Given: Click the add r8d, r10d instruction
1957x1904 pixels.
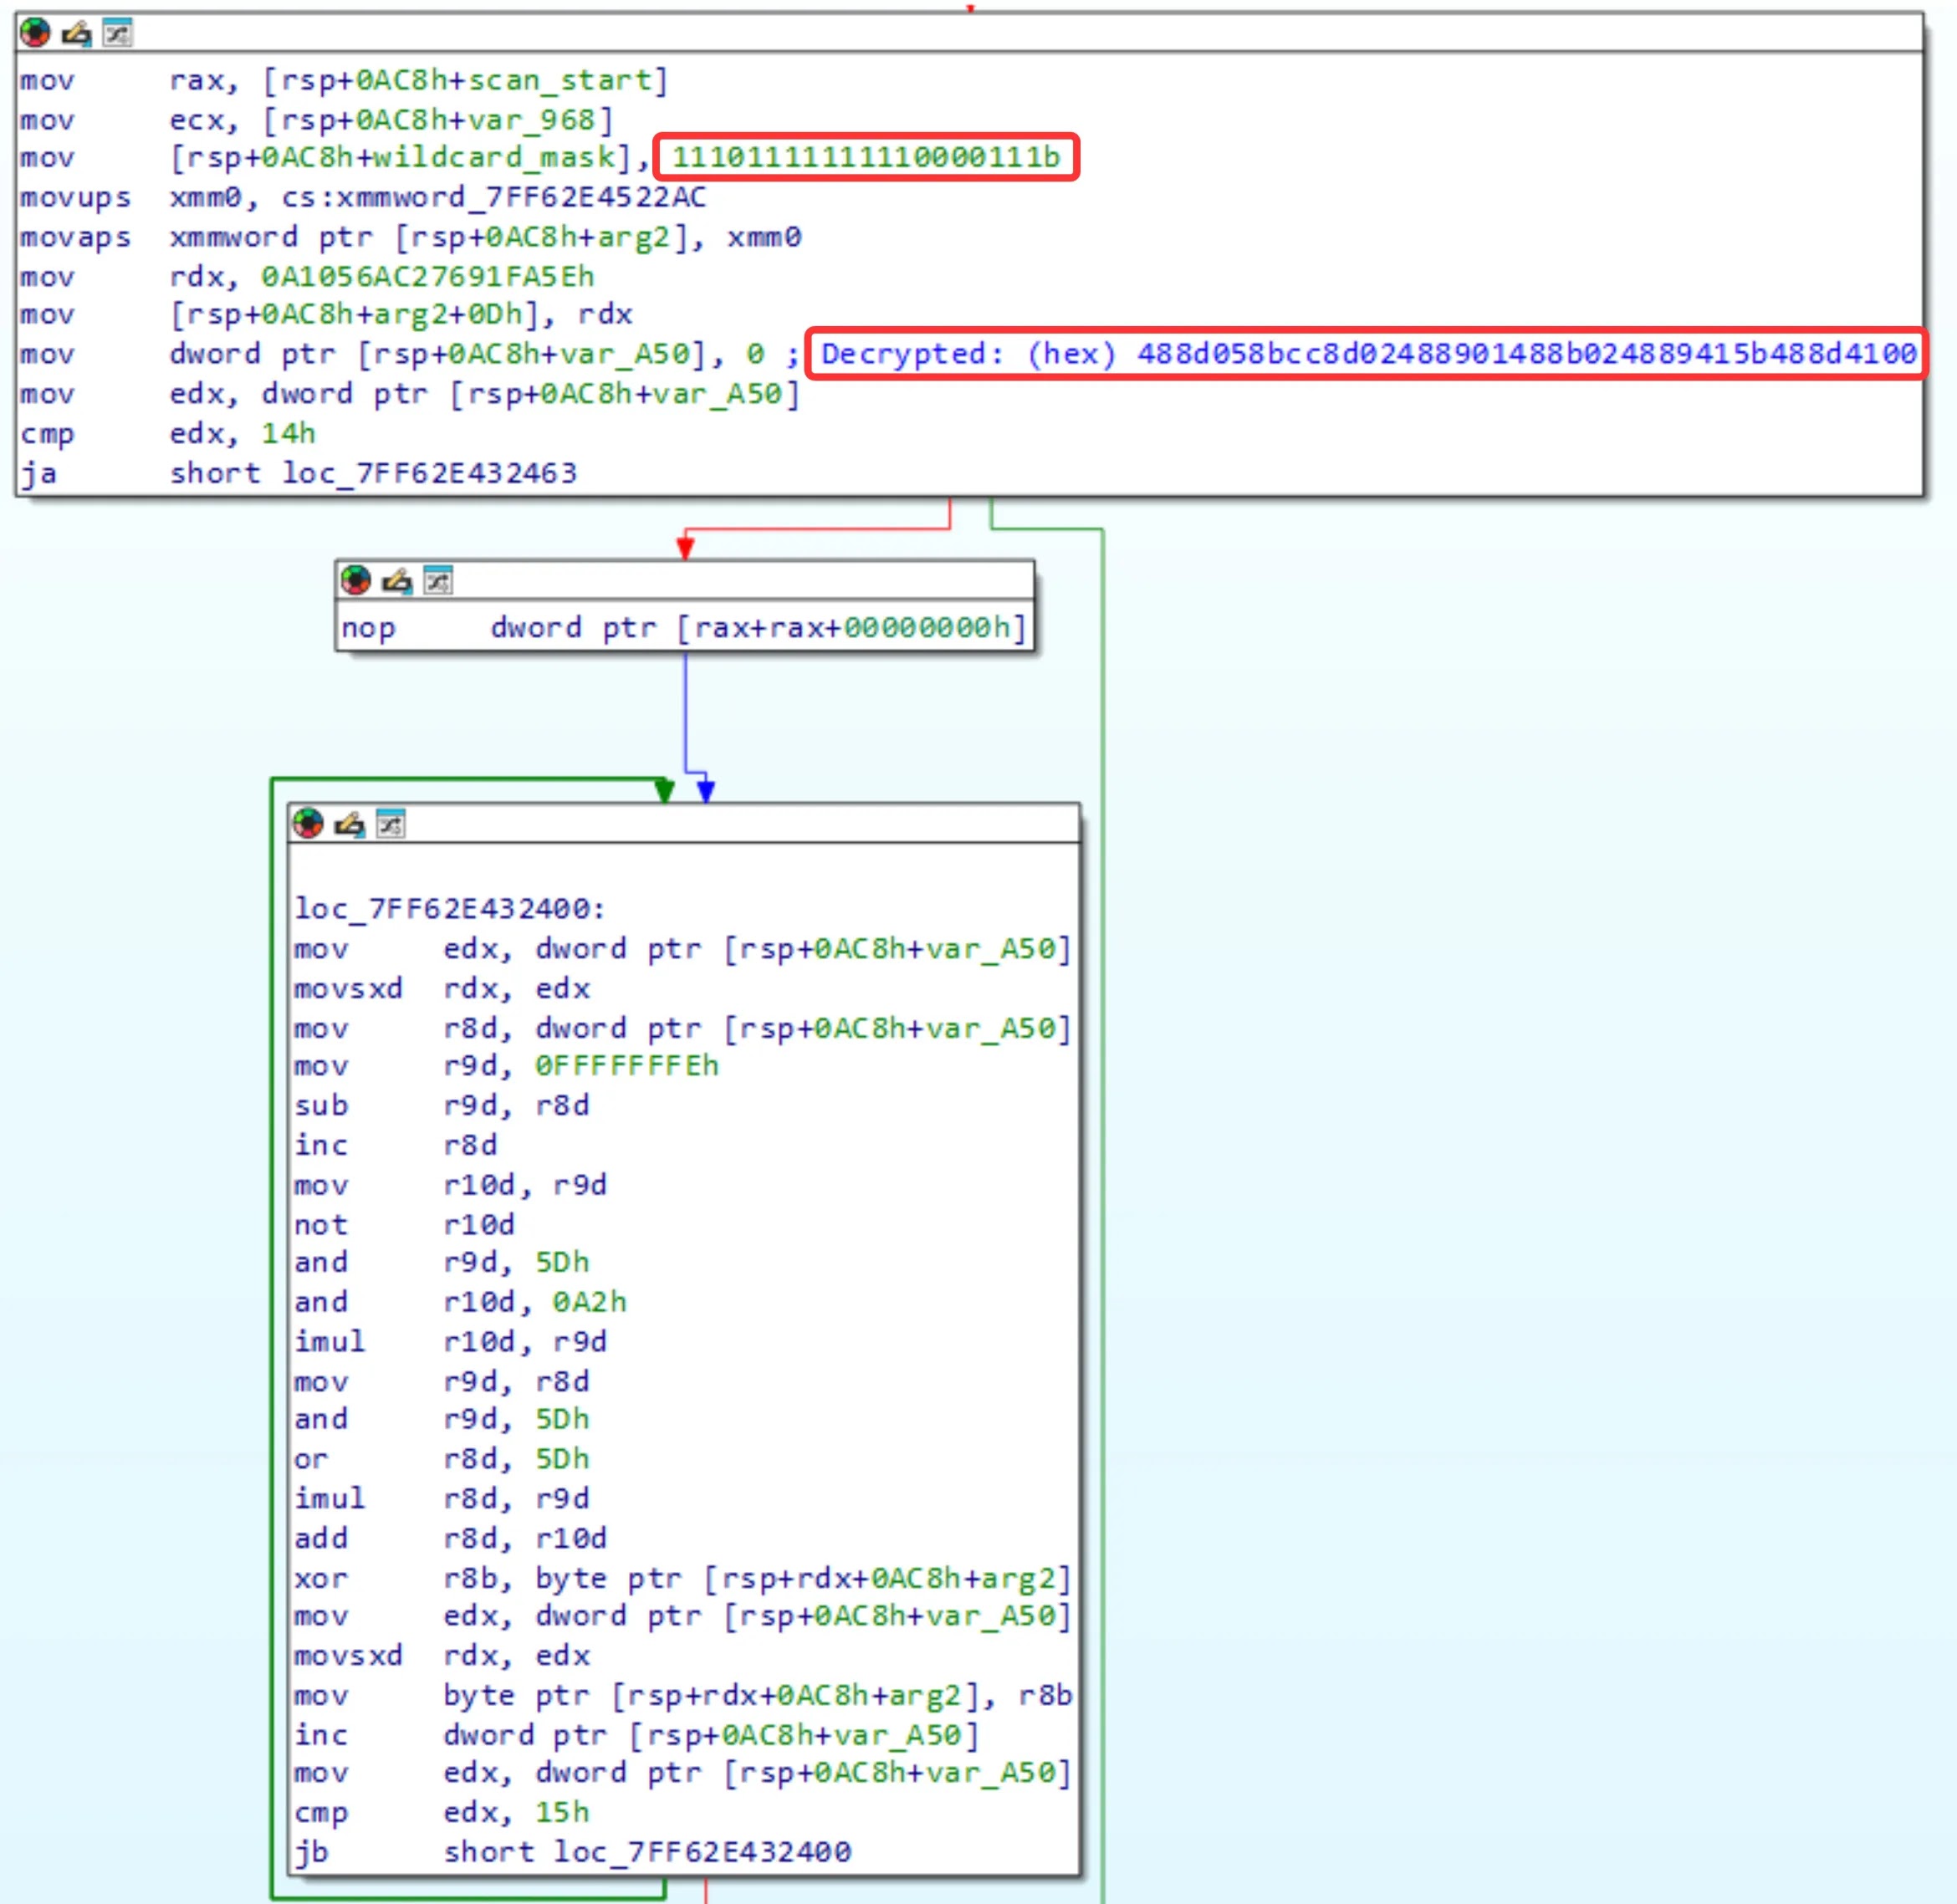Looking at the screenshot, I should (x=450, y=1538).
